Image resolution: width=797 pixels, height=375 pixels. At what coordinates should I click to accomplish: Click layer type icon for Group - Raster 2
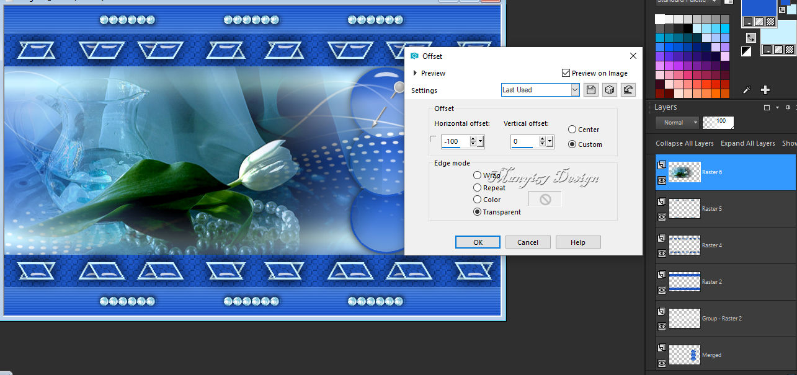[x=662, y=311]
